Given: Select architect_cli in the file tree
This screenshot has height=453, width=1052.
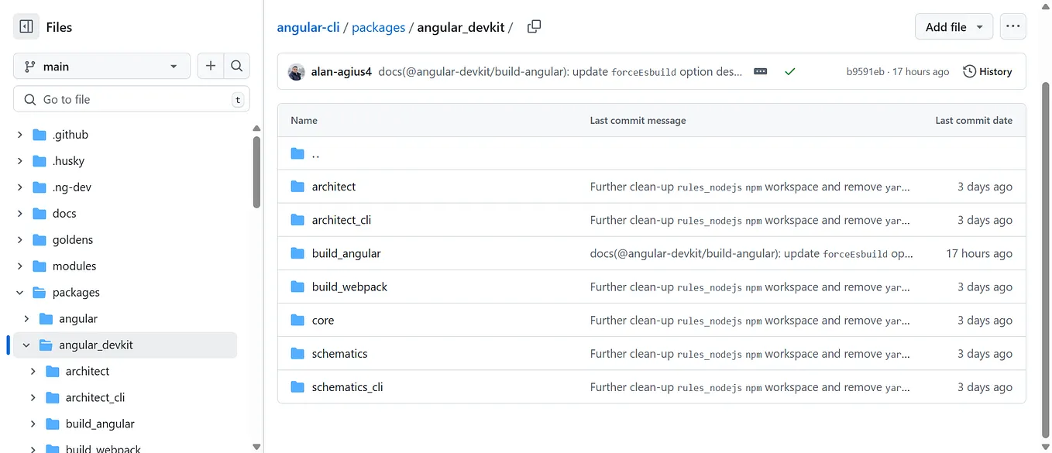Looking at the screenshot, I should (x=95, y=398).
